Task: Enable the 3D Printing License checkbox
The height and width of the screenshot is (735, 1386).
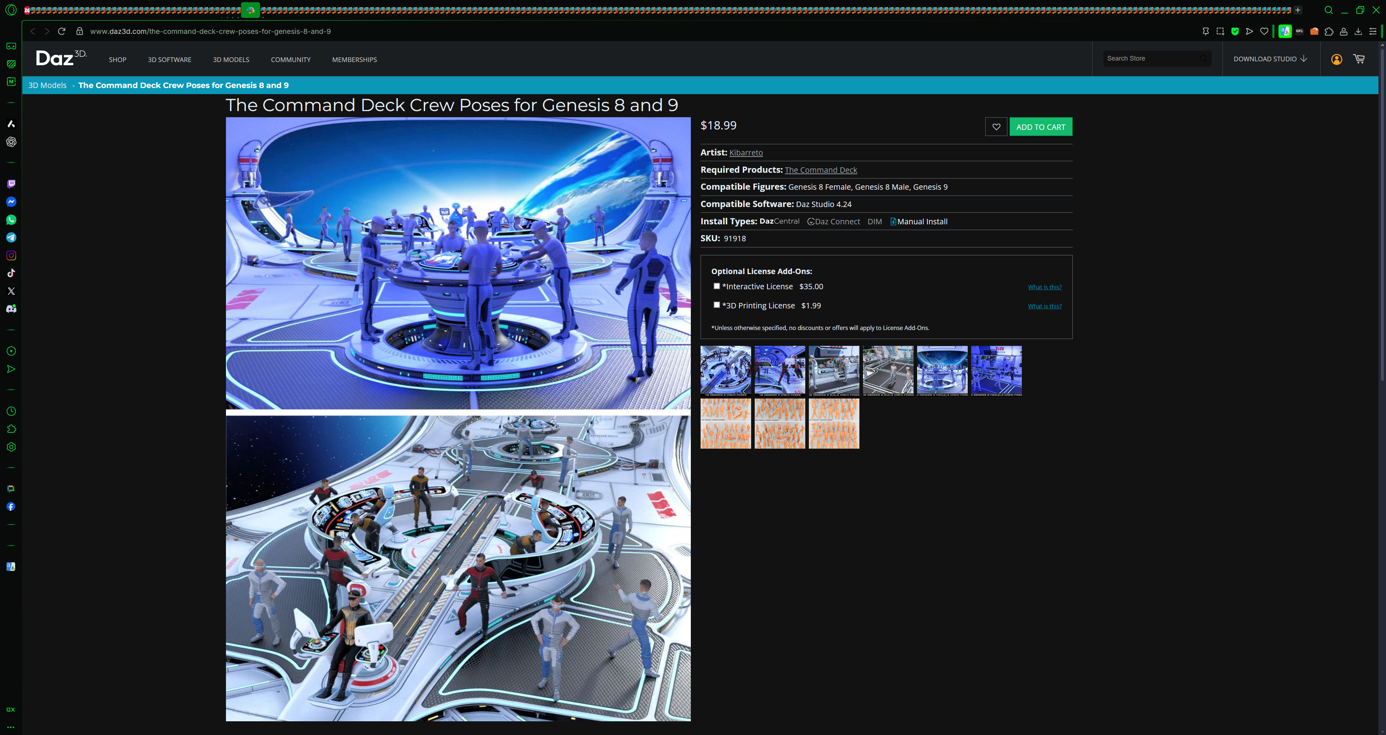Action: point(717,305)
